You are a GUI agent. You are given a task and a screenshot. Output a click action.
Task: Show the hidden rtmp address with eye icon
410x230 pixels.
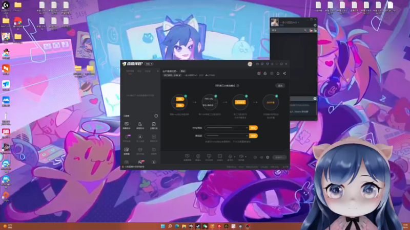[247, 128]
